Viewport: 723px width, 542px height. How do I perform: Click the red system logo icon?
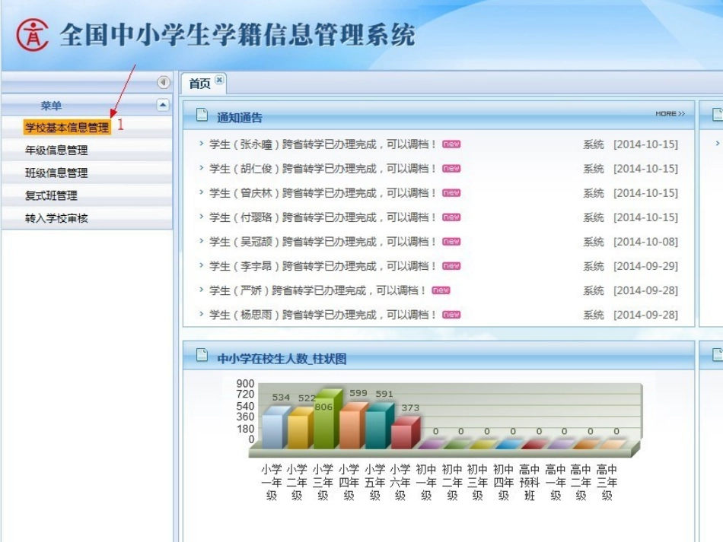tap(32, 34)
